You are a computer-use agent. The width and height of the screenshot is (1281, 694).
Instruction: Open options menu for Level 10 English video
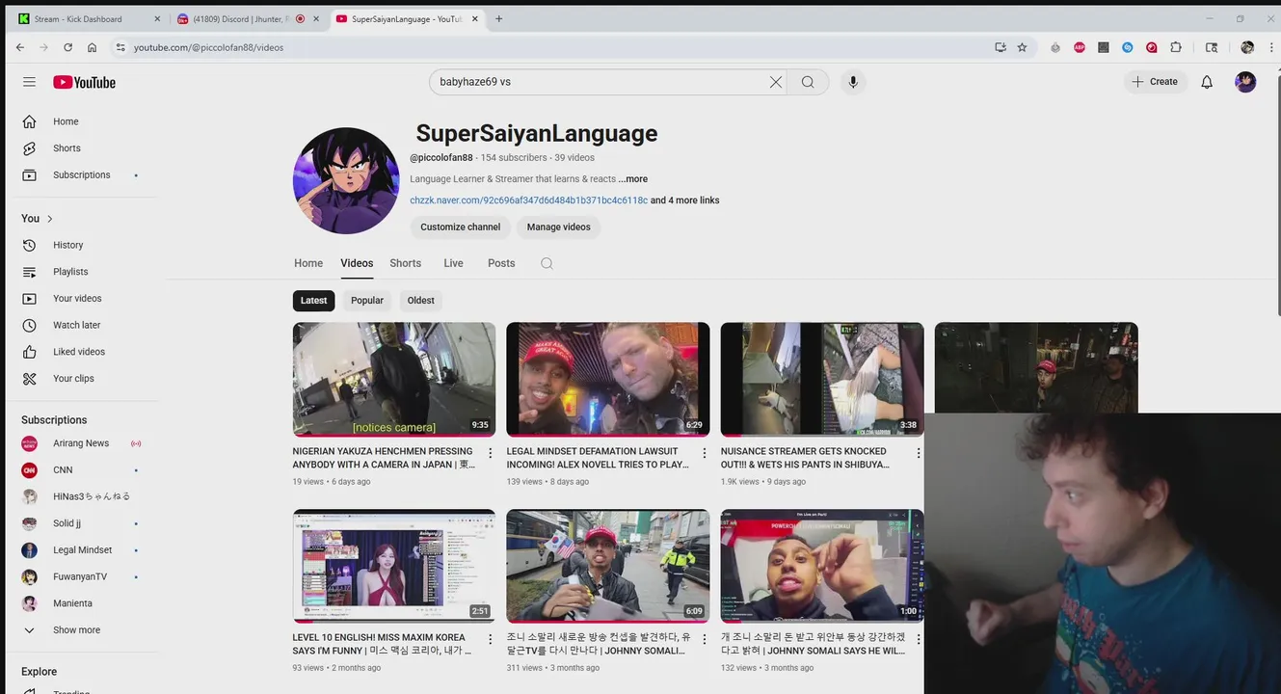pyautogui.click(x=490, y=639)
